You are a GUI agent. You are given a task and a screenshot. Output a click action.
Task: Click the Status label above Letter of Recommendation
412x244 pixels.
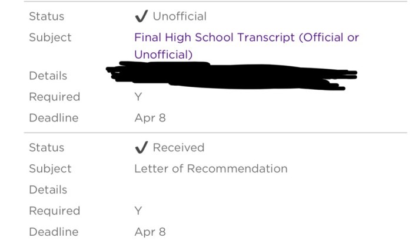pyautogui.click(x=46, y=148)
